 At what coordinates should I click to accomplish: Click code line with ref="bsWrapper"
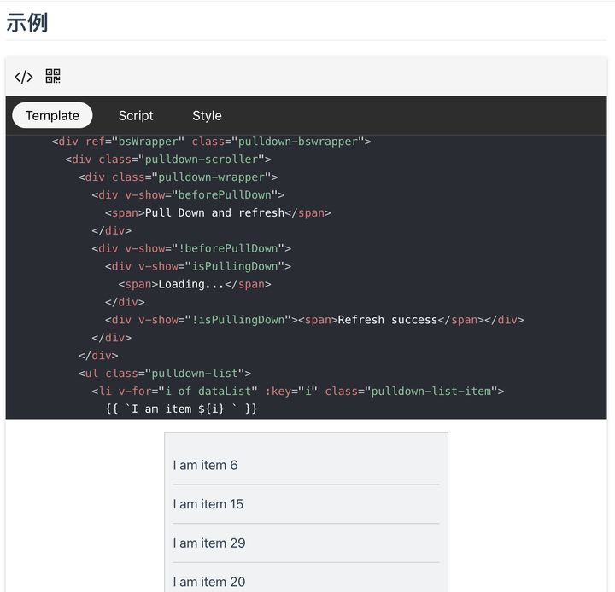pyautogui.click(x=212, y=142)
